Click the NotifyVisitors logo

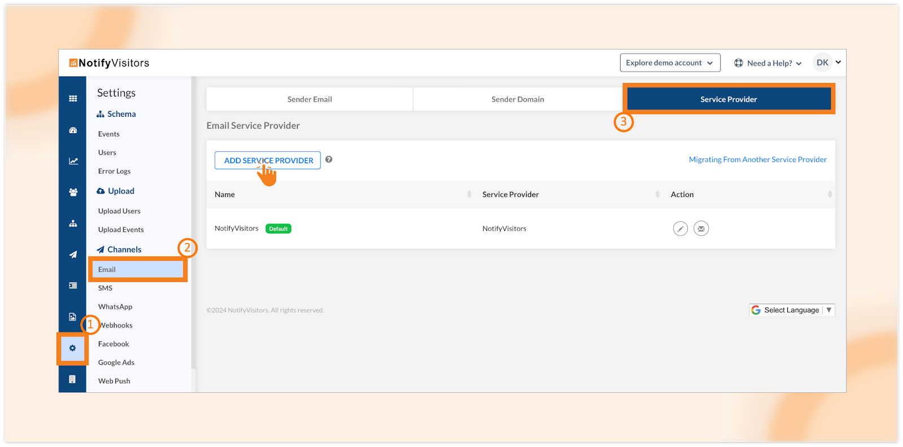[109, 63]
